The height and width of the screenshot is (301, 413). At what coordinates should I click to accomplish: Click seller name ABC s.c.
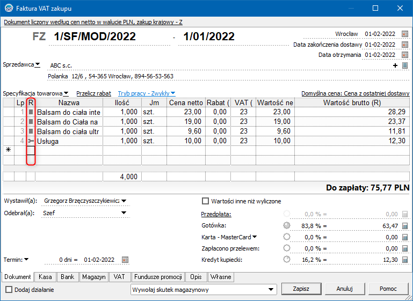(x=61, y=65)
